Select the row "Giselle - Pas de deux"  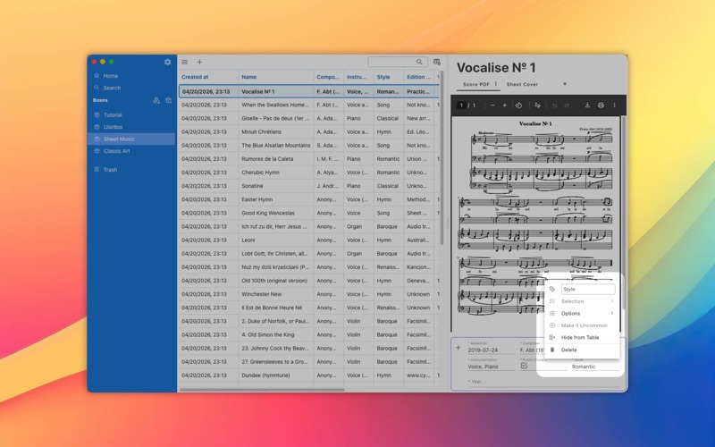(308, 118)
